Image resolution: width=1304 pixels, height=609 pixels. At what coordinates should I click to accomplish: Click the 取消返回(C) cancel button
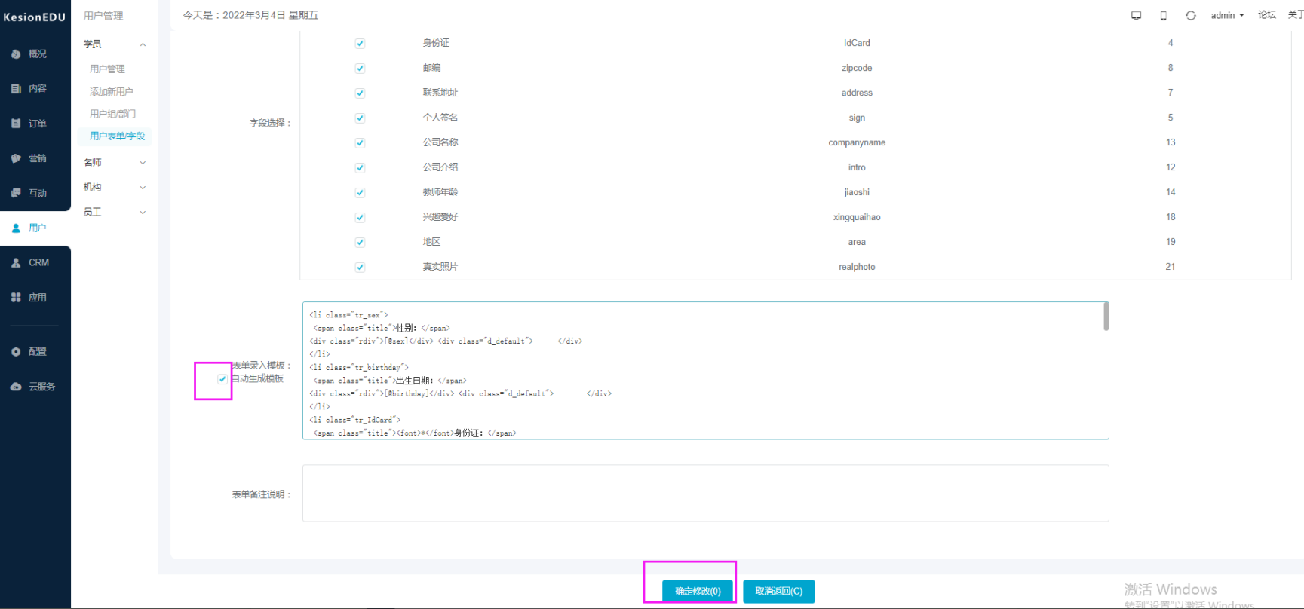click(779, 592)
